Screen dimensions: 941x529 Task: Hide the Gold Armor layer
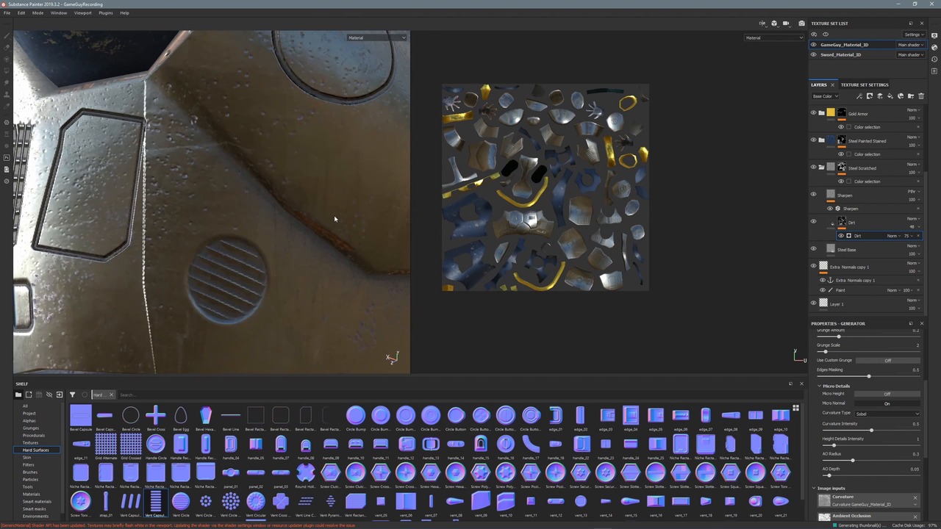(813, 113)
